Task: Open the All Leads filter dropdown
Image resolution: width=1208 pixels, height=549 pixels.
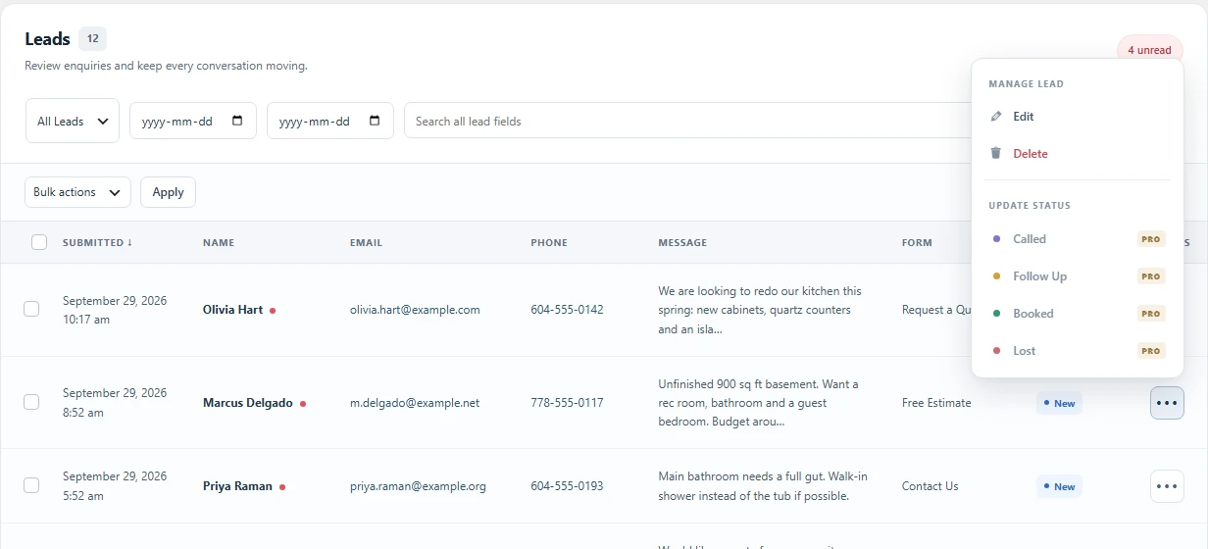Action: 73,121
